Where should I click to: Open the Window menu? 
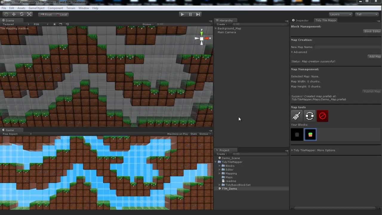pos(84,8)
